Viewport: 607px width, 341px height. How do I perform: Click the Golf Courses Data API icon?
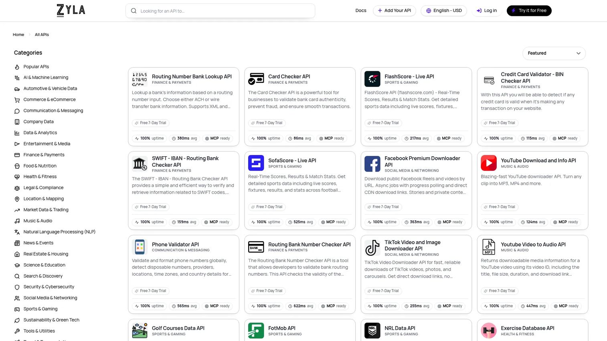[x=140, y=331]
